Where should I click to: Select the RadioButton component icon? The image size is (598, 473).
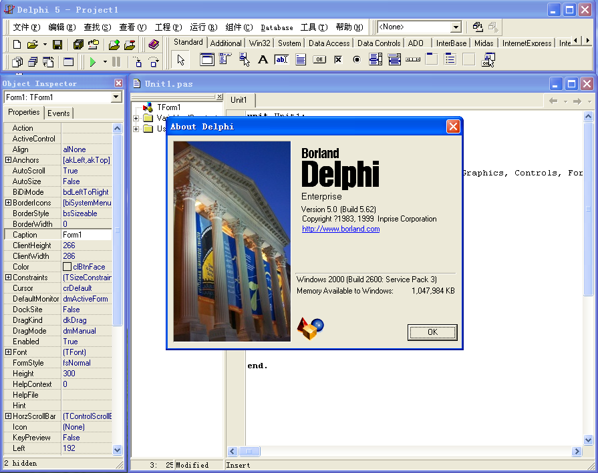point(357,60)
